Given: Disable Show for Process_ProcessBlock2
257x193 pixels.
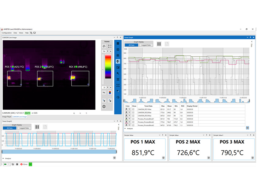Looking at the screenshot, I should [x=133, y=122].
